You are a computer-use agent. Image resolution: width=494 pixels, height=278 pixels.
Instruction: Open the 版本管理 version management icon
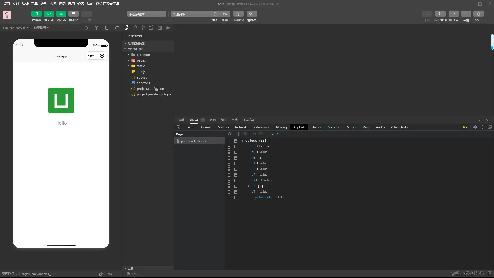440,14
